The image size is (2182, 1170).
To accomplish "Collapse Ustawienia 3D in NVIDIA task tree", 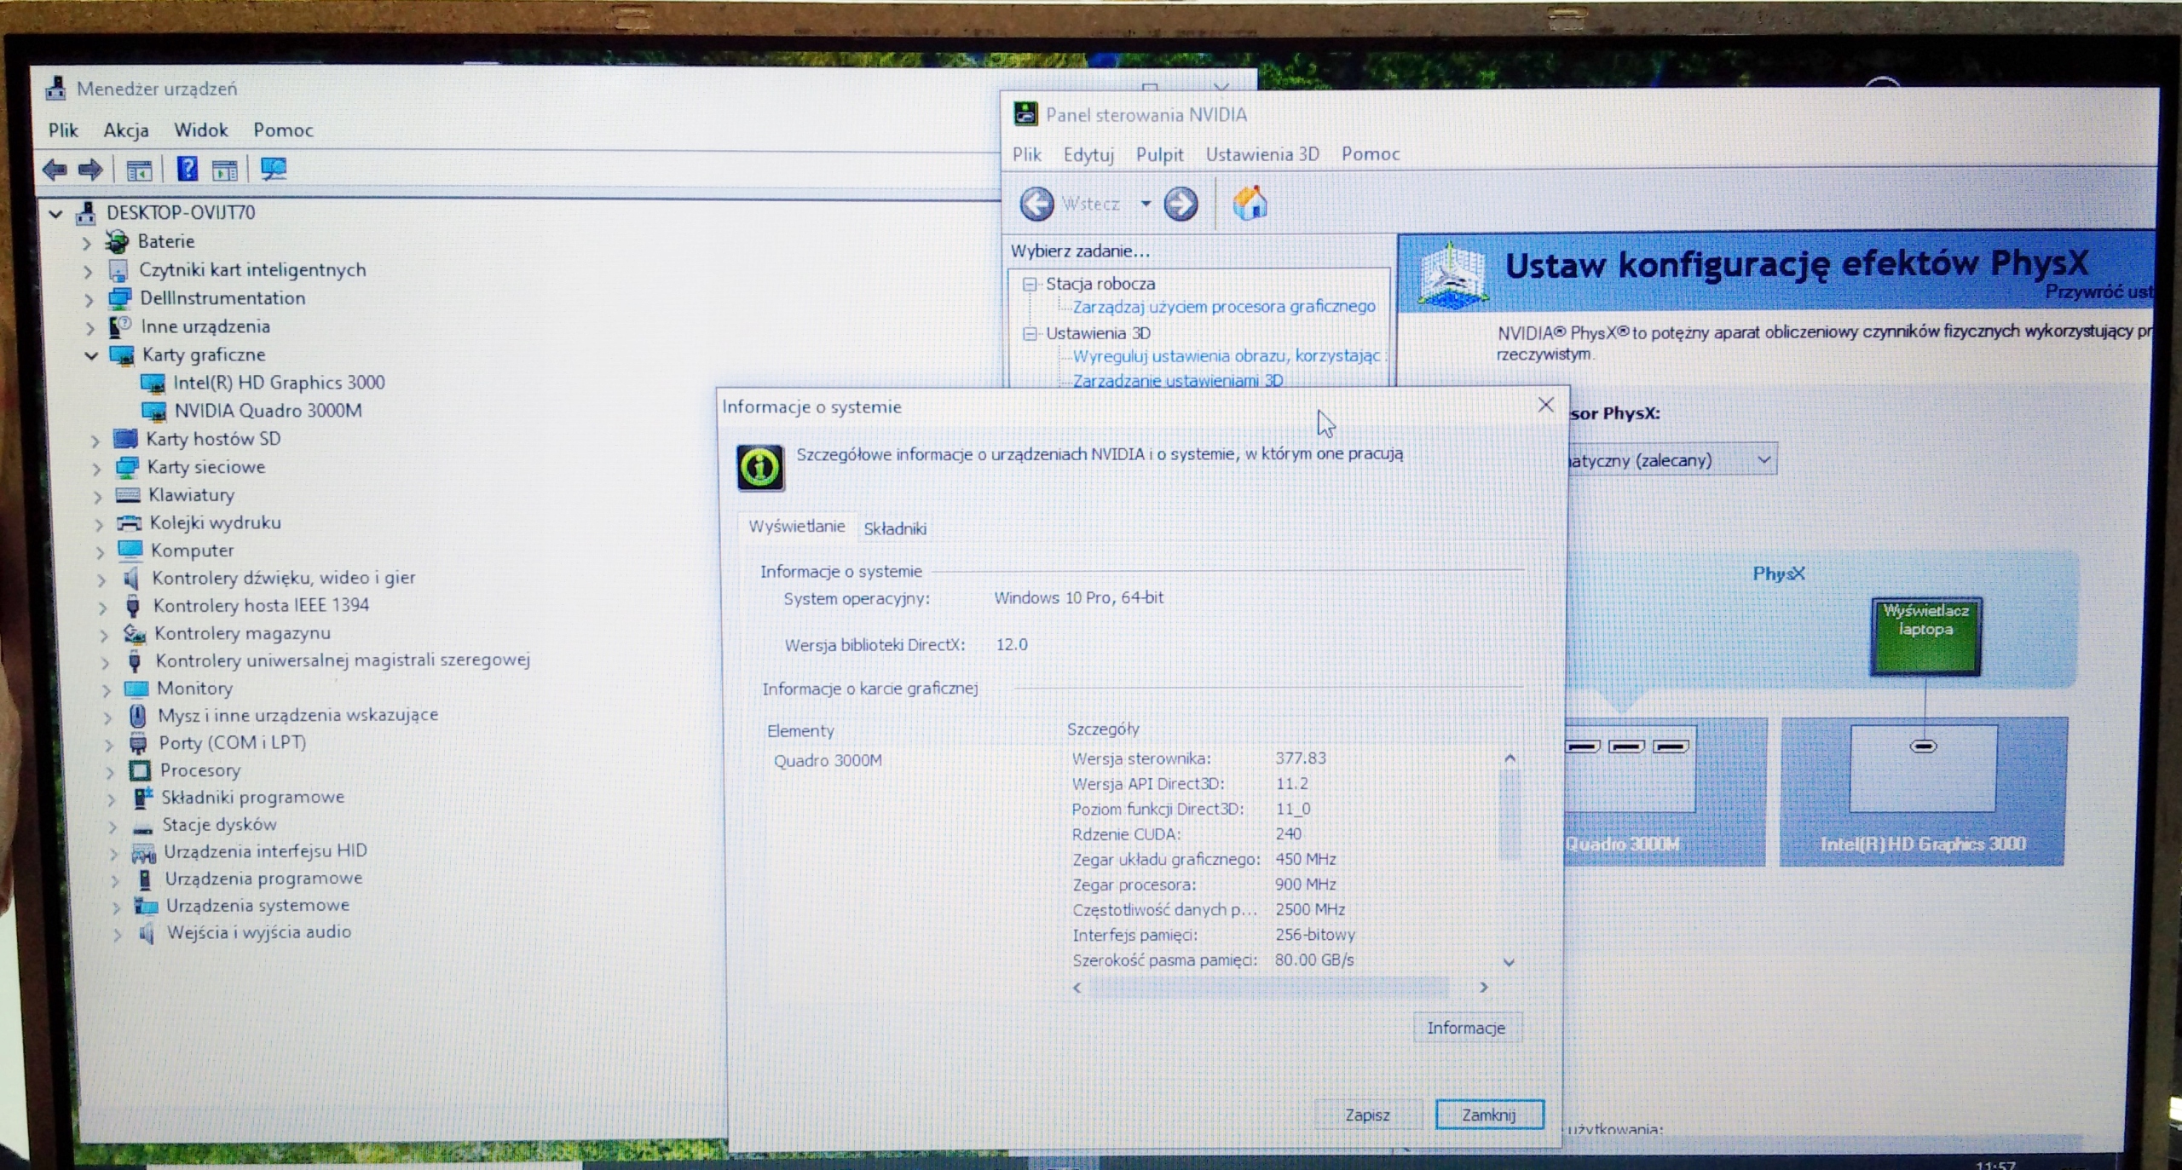I will (x=1030, y=333).
